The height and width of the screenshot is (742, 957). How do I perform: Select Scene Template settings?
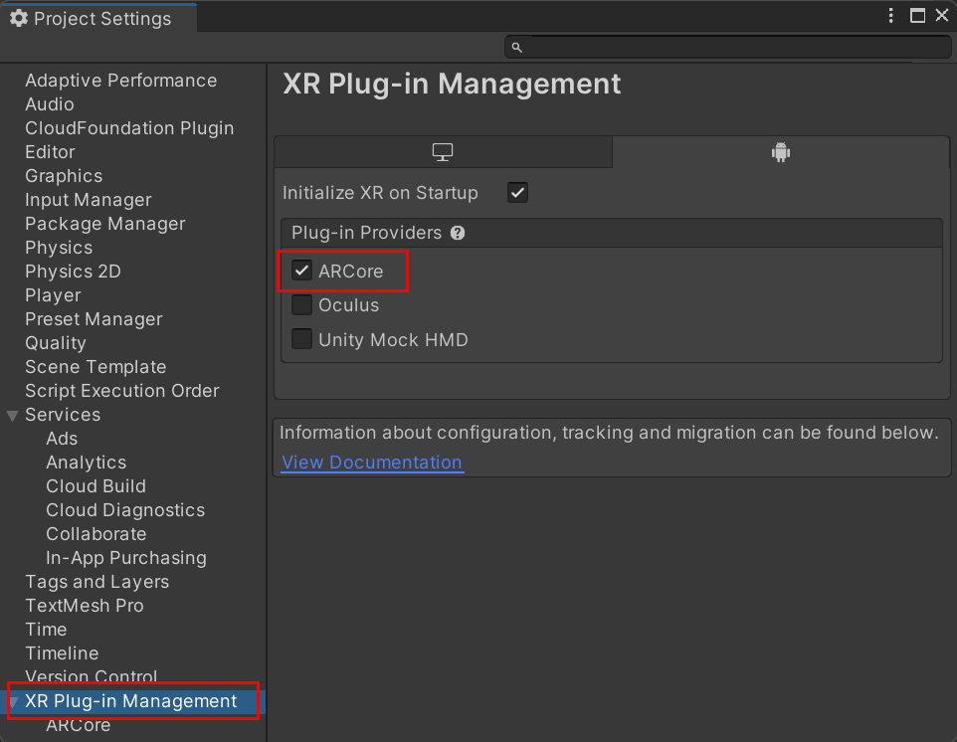[x=96, y=367]
